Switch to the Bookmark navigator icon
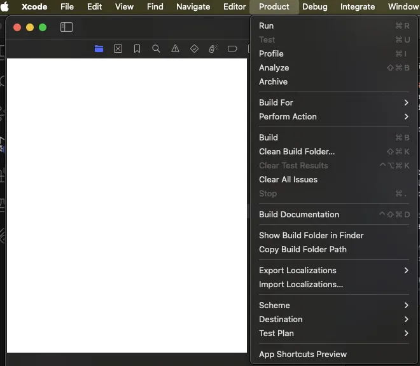 click(137, 49)
